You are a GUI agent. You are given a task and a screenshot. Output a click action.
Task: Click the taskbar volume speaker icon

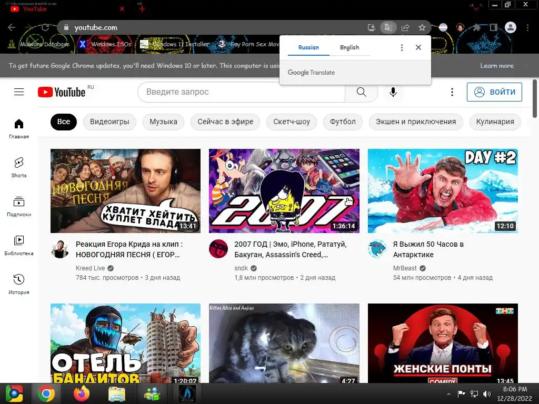click(x=487, y=394)
